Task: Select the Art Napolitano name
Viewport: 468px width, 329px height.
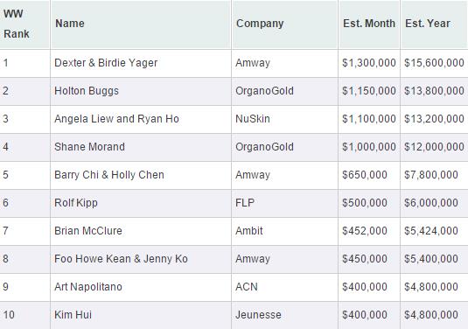Action: click(88, 287)
